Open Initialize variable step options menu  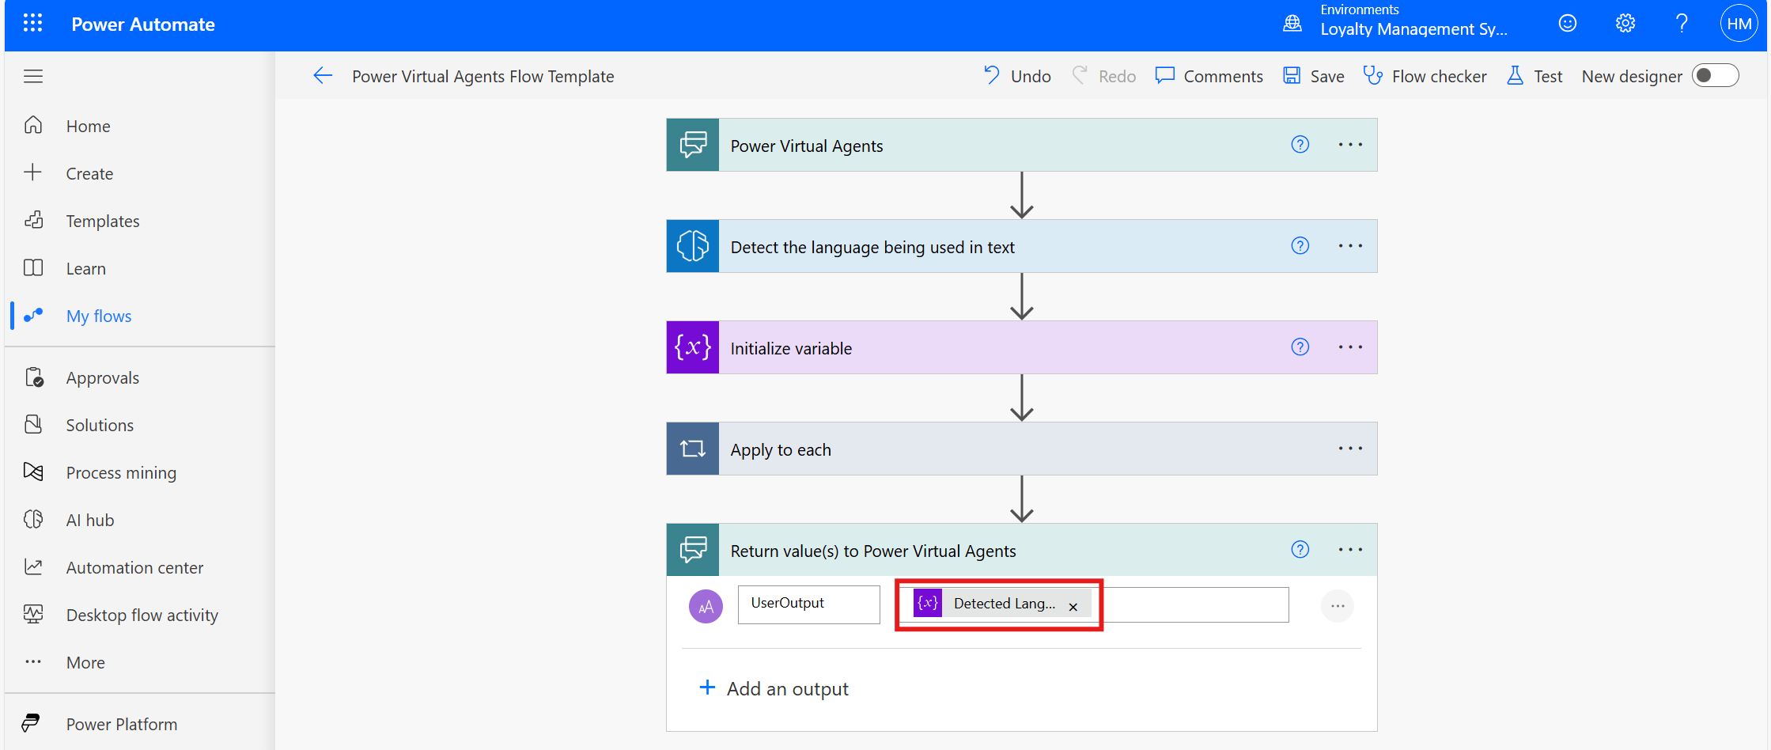(x=1350, y=347)
